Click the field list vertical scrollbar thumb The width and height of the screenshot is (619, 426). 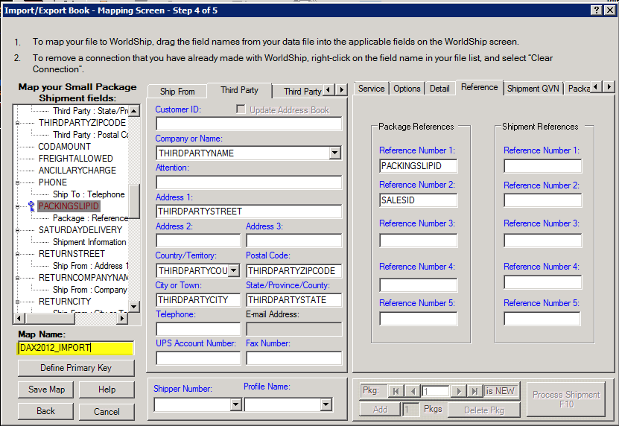click(134, 200)
